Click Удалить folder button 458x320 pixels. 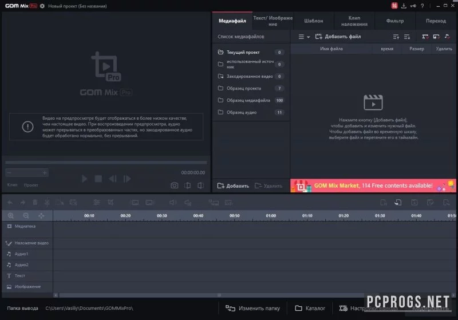[269, 185]
